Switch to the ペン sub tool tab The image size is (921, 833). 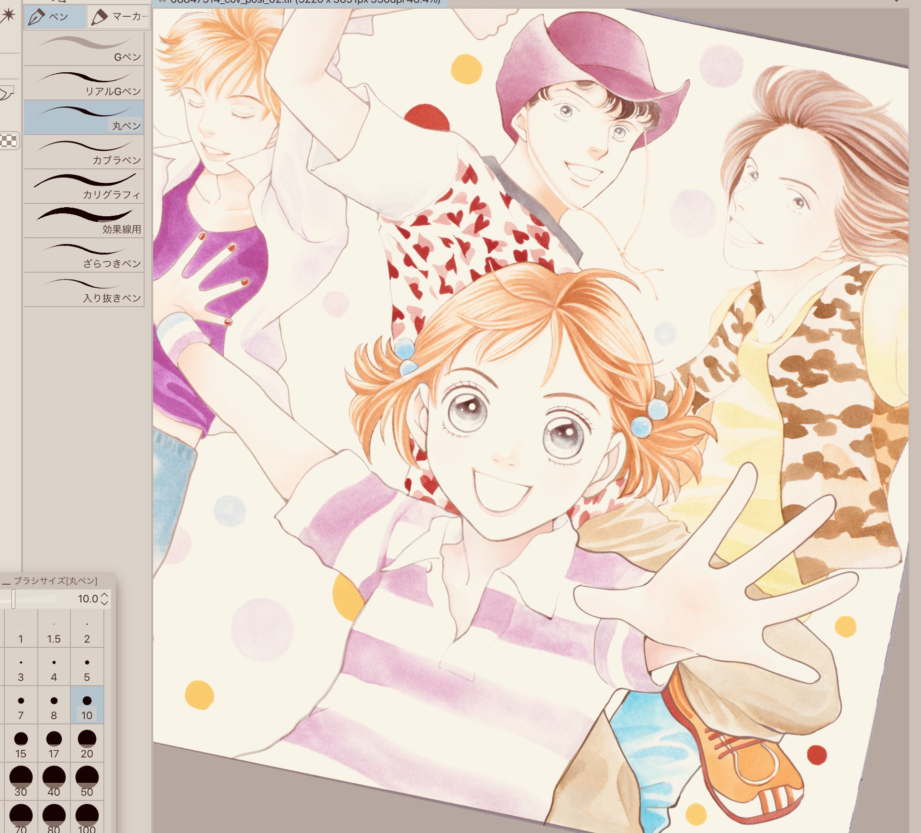[x=55, y=17]
